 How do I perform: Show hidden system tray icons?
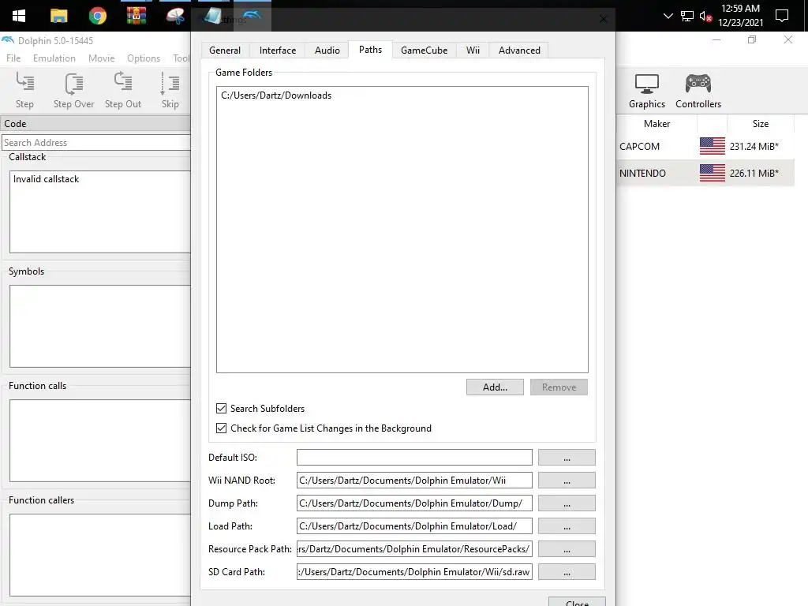(668, 16)
